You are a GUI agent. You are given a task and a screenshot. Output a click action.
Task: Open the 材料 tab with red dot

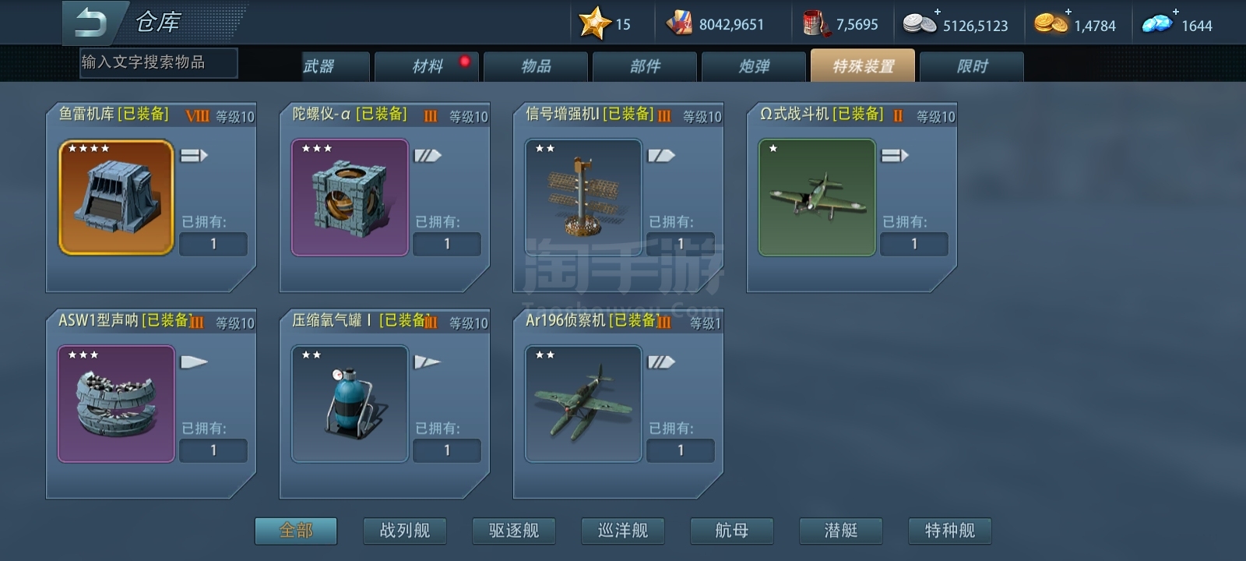[427, 66]
